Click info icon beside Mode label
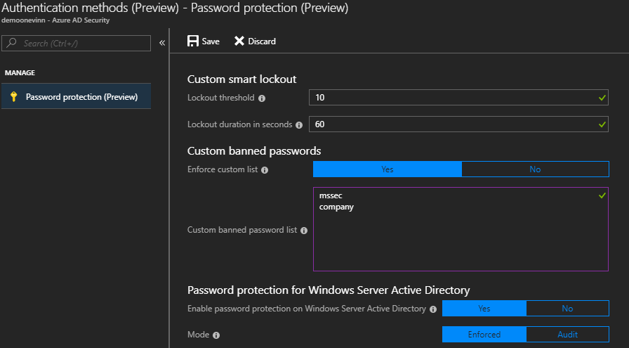Screen dimensions: 629x348 (216, 336)
